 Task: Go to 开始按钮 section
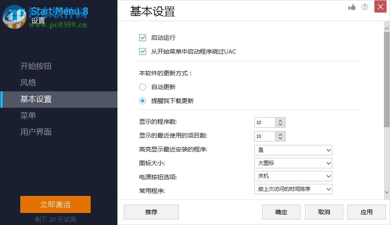tap(36, 66)
